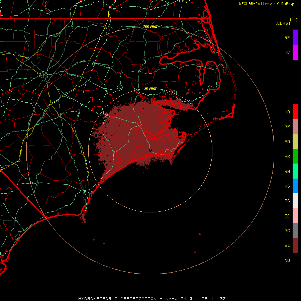Image resolution: width=301 pixels, height=301 pixels.
Task: Click the UK magenta legend swatch
Action: (295, 53)
